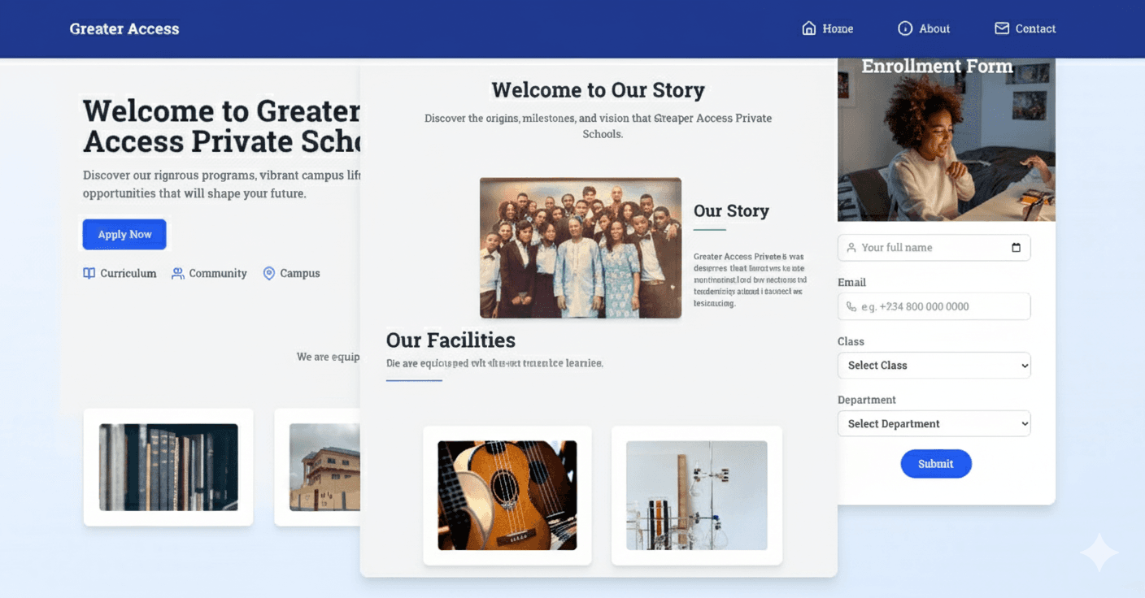This screenshot has height=598, width=1145.
Task: Click the Email field label
Action: click(851, 283)
